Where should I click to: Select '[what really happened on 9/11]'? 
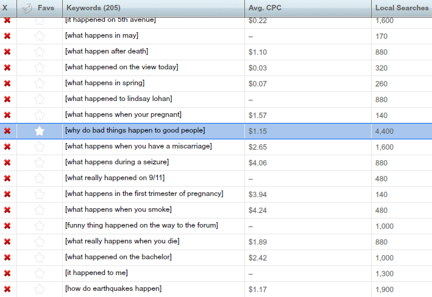pyautogui.click(x=115, y=178)
